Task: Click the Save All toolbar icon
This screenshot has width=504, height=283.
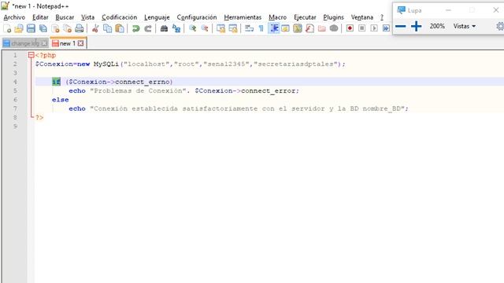Action: point(43,28)
